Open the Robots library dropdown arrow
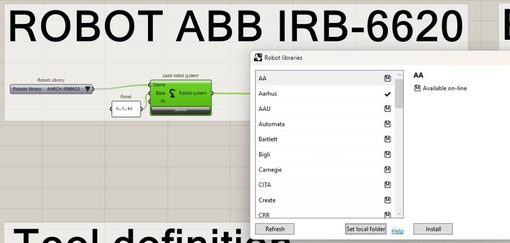Image resolution: width=510 pixels, height=243 pixels. (88, 89)
